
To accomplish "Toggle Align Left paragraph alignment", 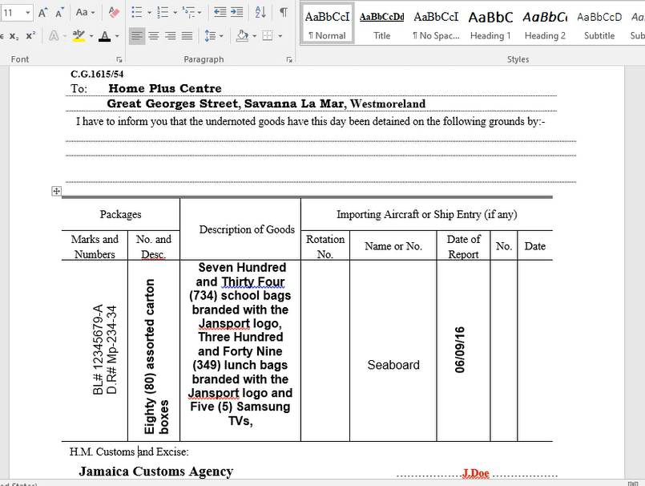I will (x=136, y=36).
